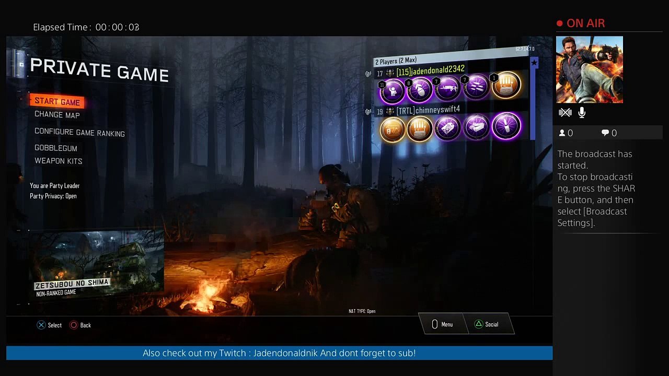Select jadendonald2342's bullets gobblegum icon
The image size is (669, 376).
point(476,87)
